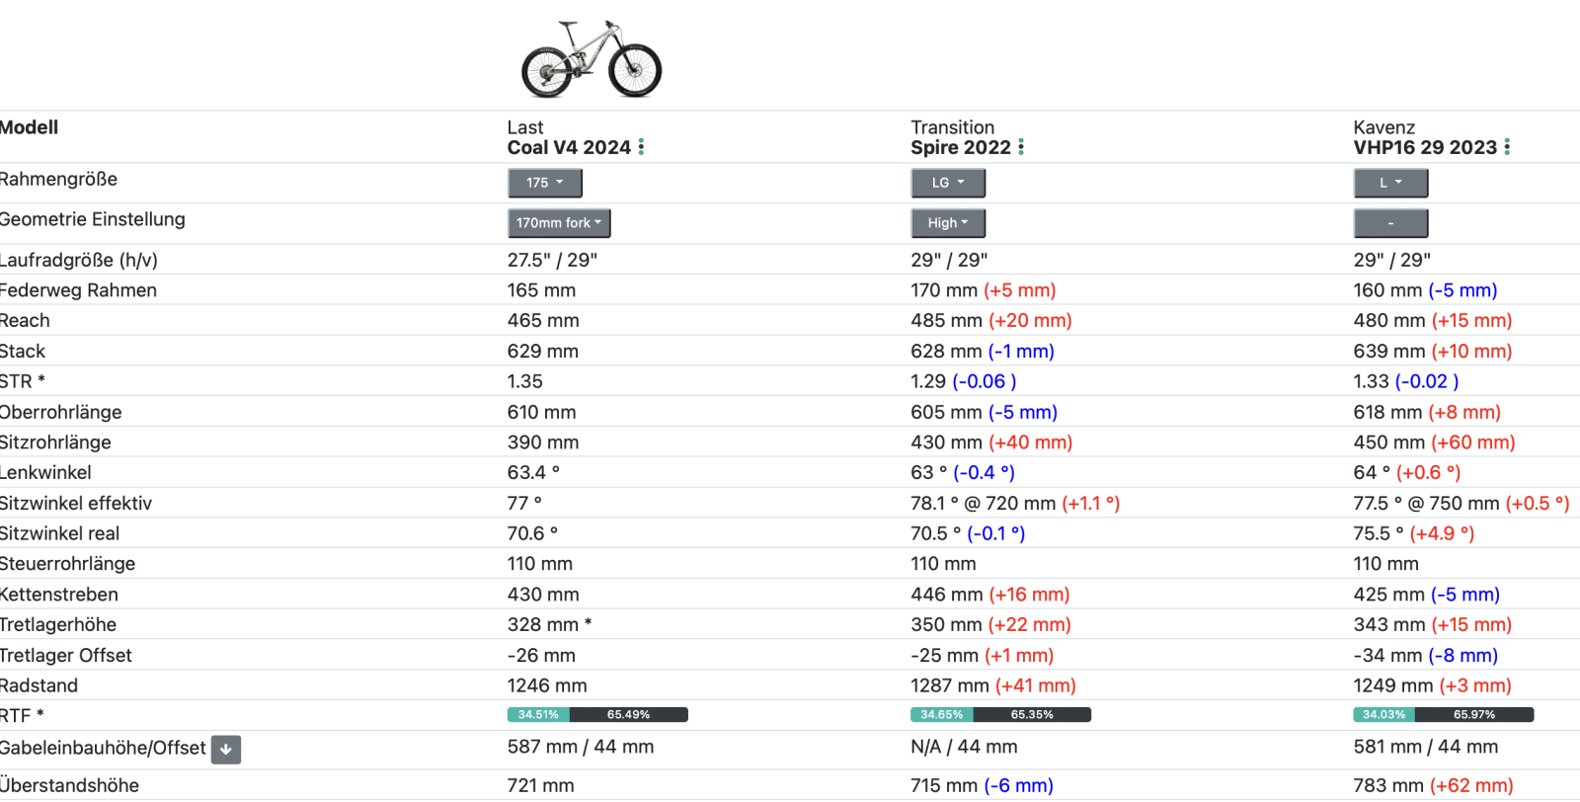Open the LG frame size dropdown
Screen dimensions: 1580x802
(x=948, y=183)
